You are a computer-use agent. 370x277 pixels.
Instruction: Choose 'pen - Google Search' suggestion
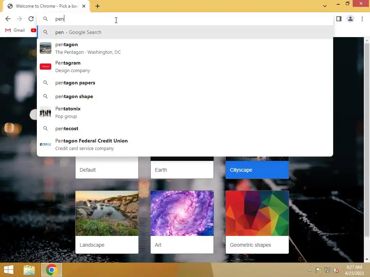point(185,32)
